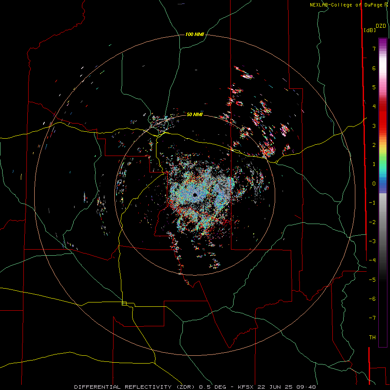Click the black radar site dot

click(x=195, y=195)
